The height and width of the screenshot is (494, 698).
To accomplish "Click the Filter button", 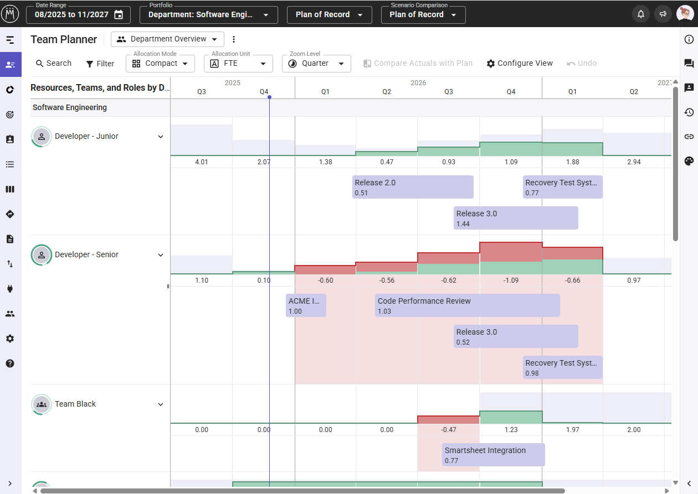I will click(x=100, y=64).
